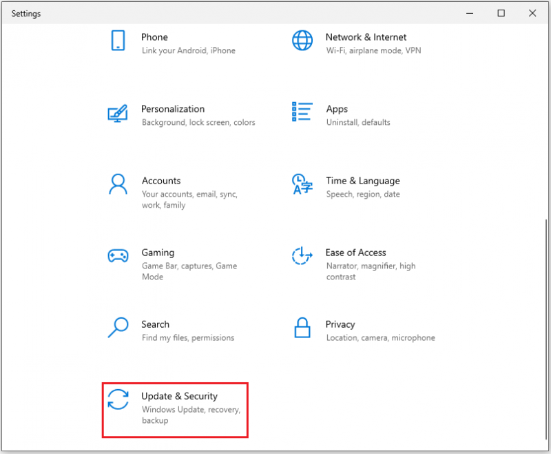The width and height of the screenshot is (551, 454).
Task: Open the Ease of Access icon
Action: [302, 255]
